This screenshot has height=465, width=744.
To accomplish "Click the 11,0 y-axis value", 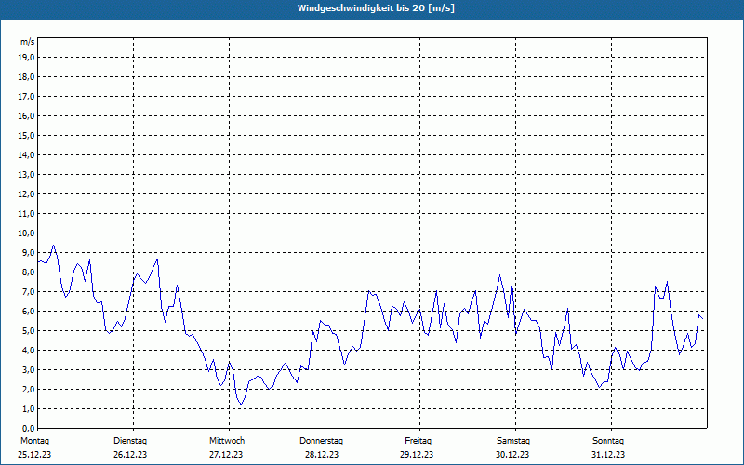I will point(26,214).
